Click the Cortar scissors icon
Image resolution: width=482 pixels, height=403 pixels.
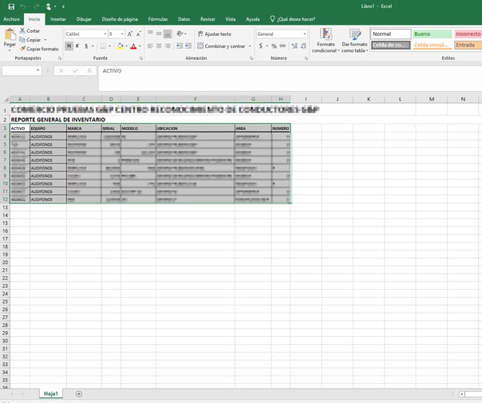click(x=22, y=30)
